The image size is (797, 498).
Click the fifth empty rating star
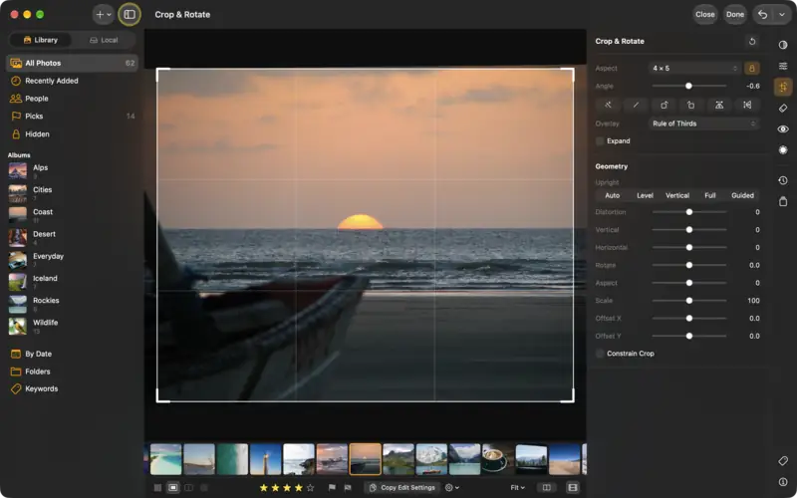[x=310, y=487]
